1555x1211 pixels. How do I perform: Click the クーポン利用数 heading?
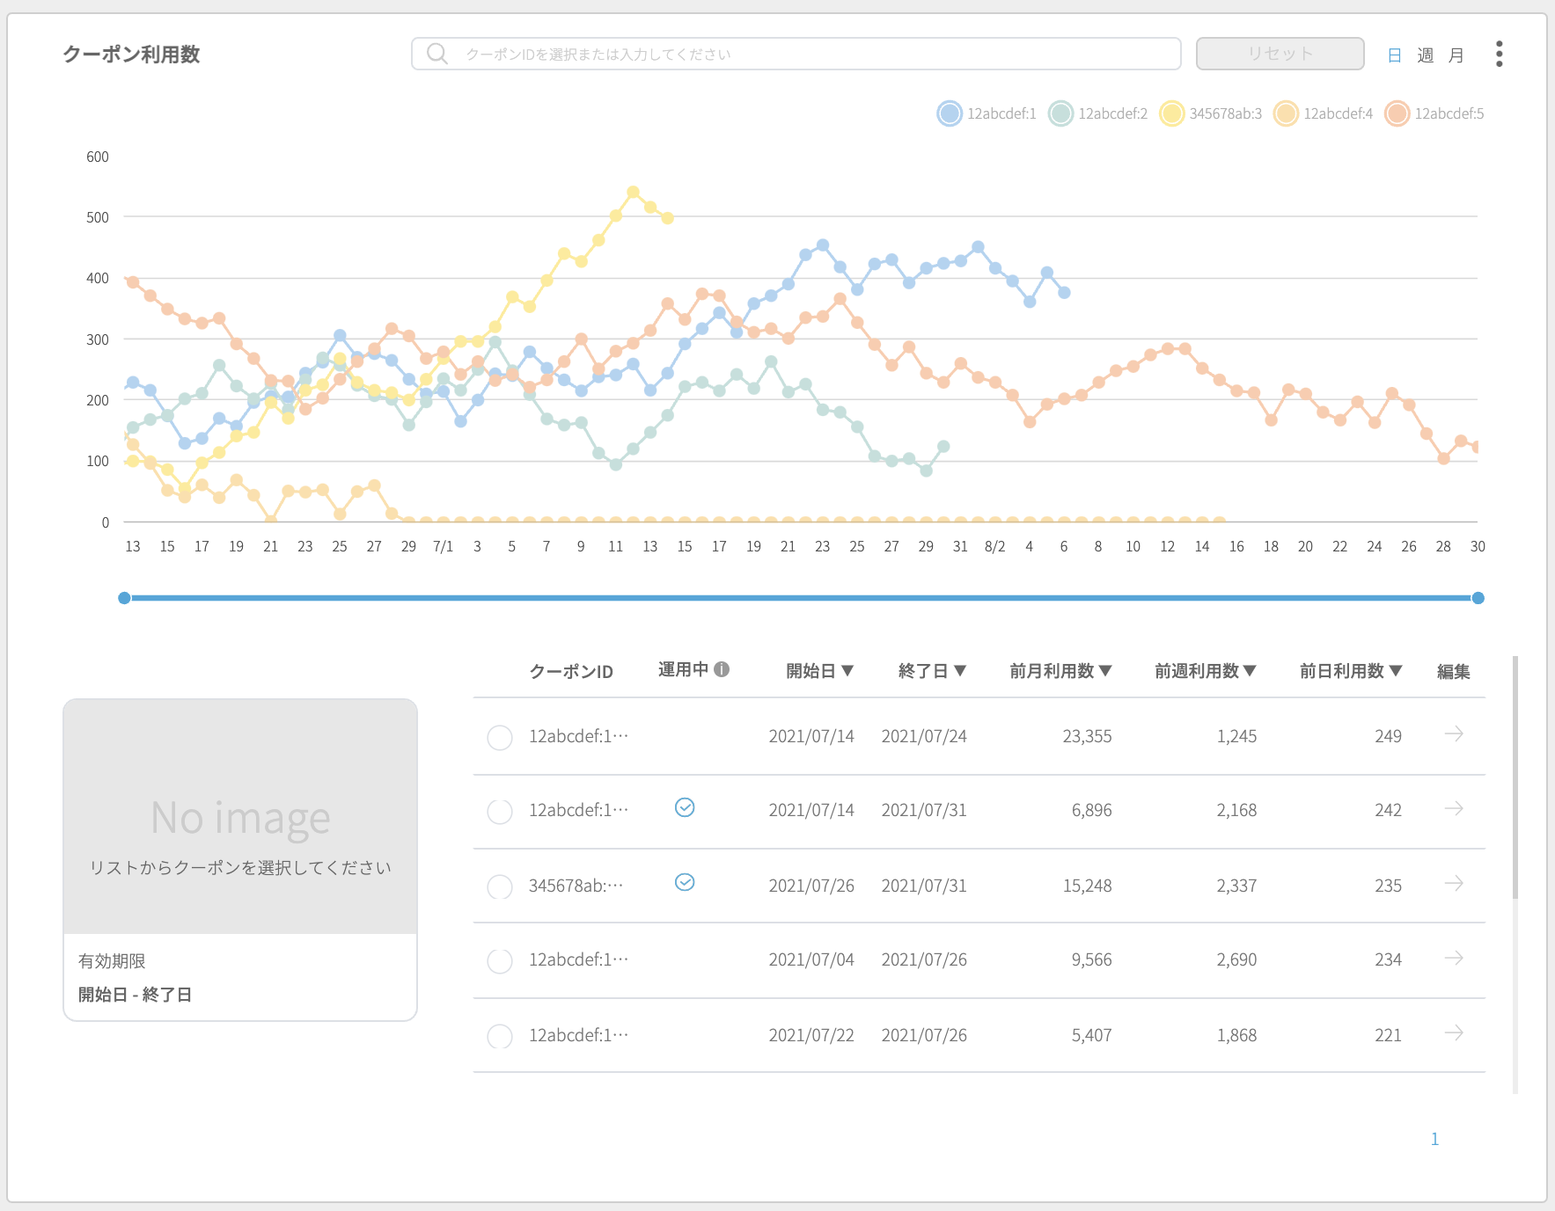coord(131,55)
